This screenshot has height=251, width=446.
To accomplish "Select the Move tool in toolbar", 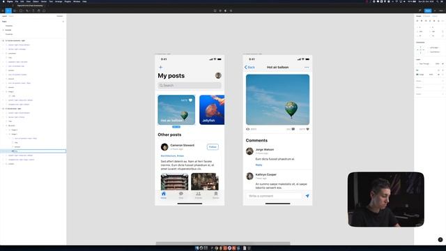I will pos(8,11).
